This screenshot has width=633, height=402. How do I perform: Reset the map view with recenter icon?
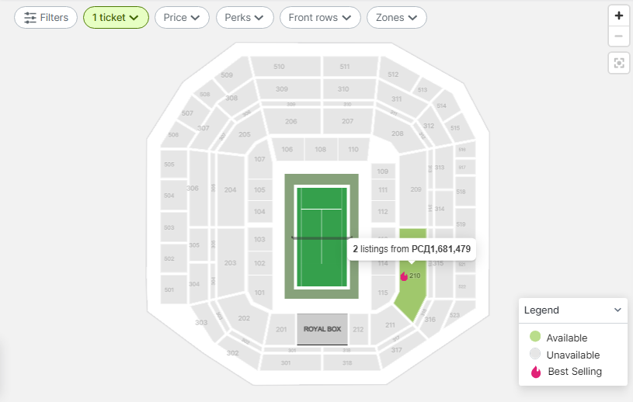coord(619,63)
